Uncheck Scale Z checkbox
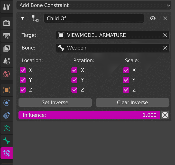Image resolution: width=175 pixels, height=165 pixels. [x=126, y=90]
